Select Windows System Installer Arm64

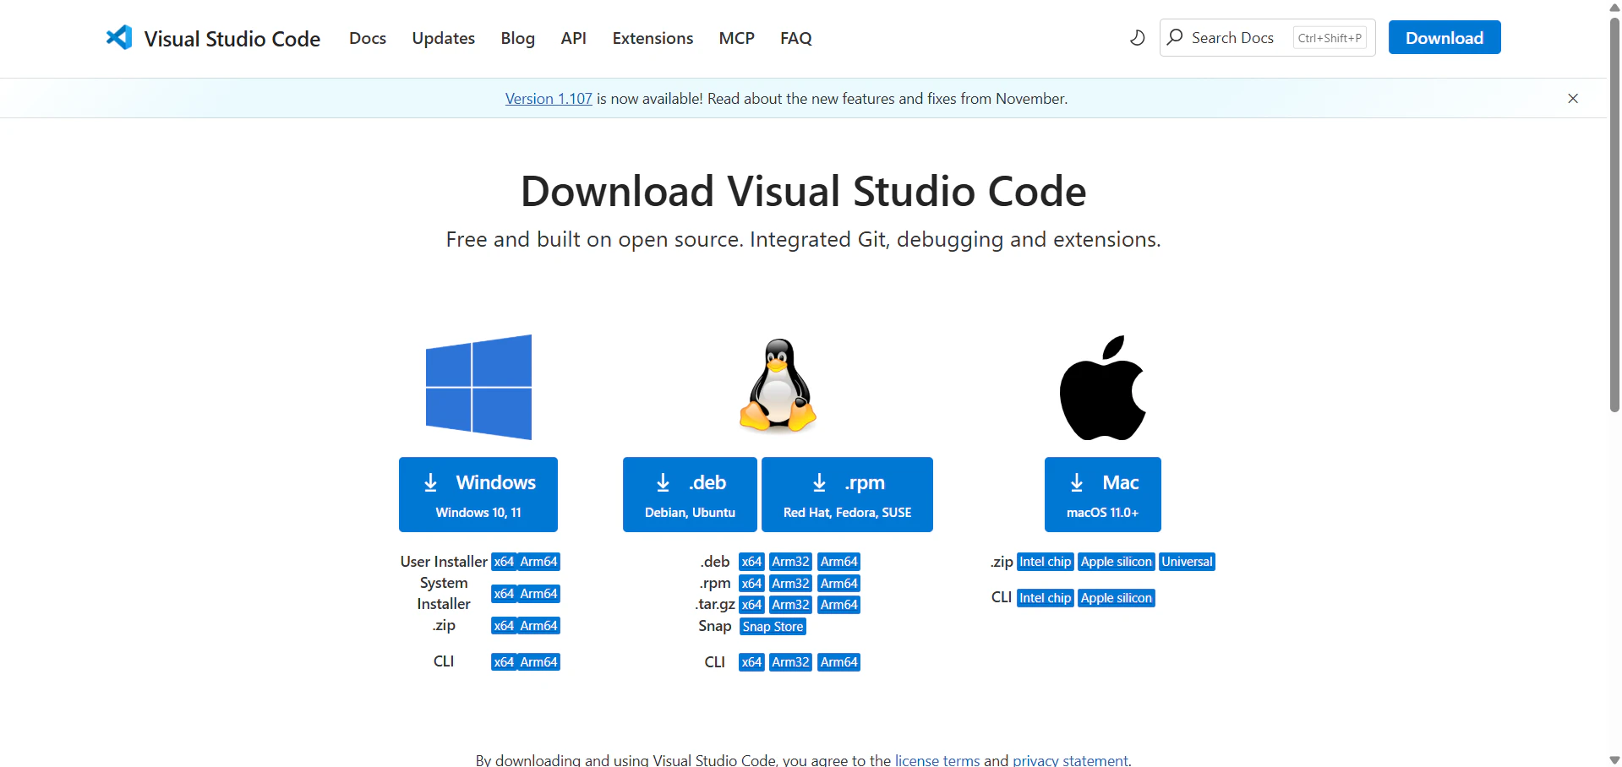point(539,594)
